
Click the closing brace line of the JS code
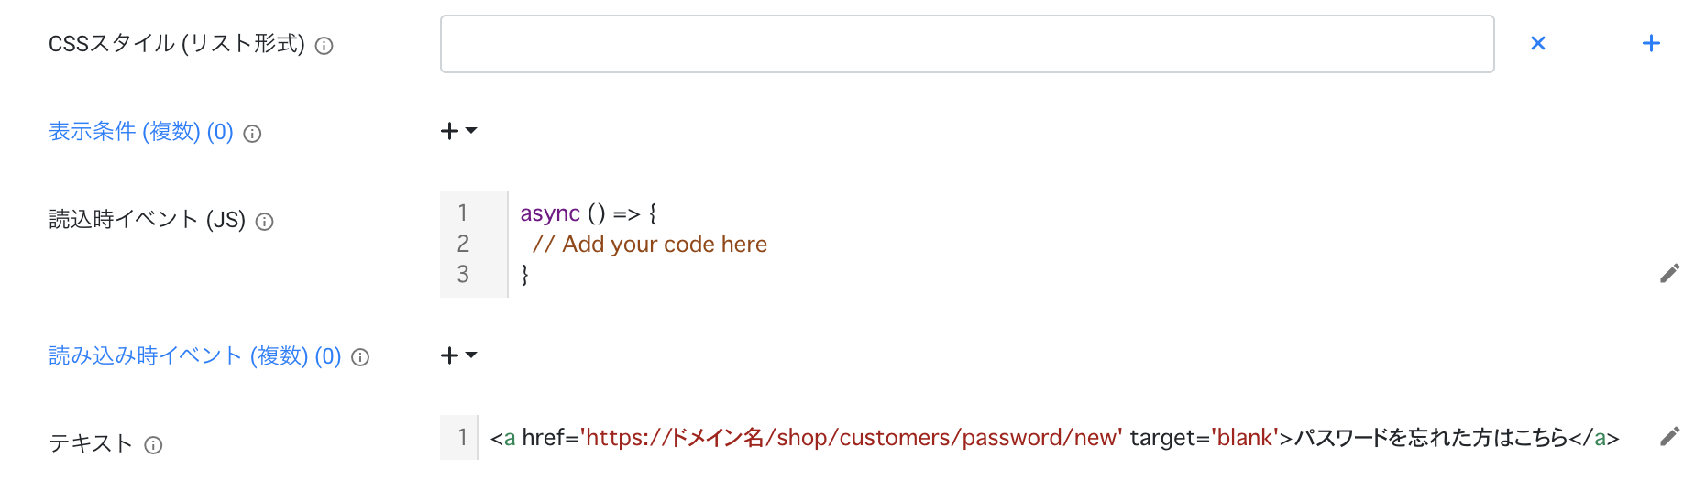pyautogui.click(x=524, y=274)
